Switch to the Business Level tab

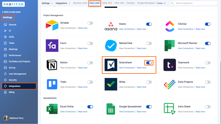pos(80,3)
